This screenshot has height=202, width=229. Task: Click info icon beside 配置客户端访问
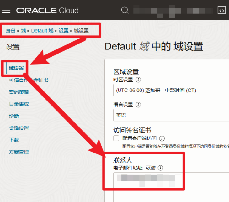point(162,138)
